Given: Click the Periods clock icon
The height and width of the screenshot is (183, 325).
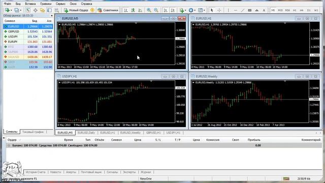Looking at the screenshot, I should tap(191, 10).
